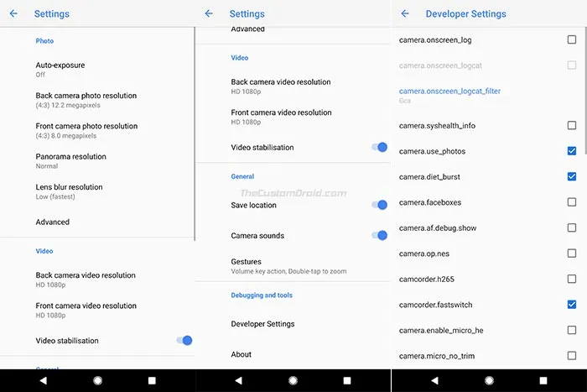Uncheck the camera.diet_burst checkbox

point(572,176)
